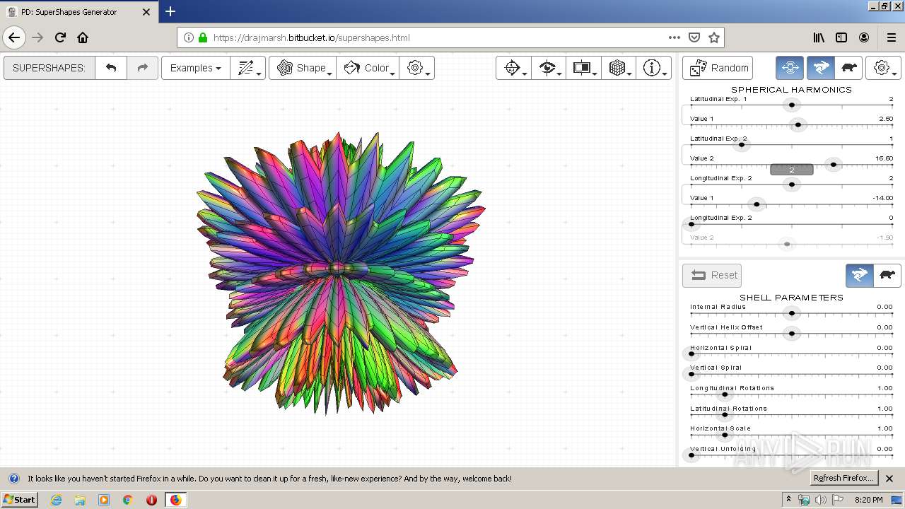Click the Latitudinal Exp. 2 slider handle
The image size is (905, 509).
tap(741, 145)
